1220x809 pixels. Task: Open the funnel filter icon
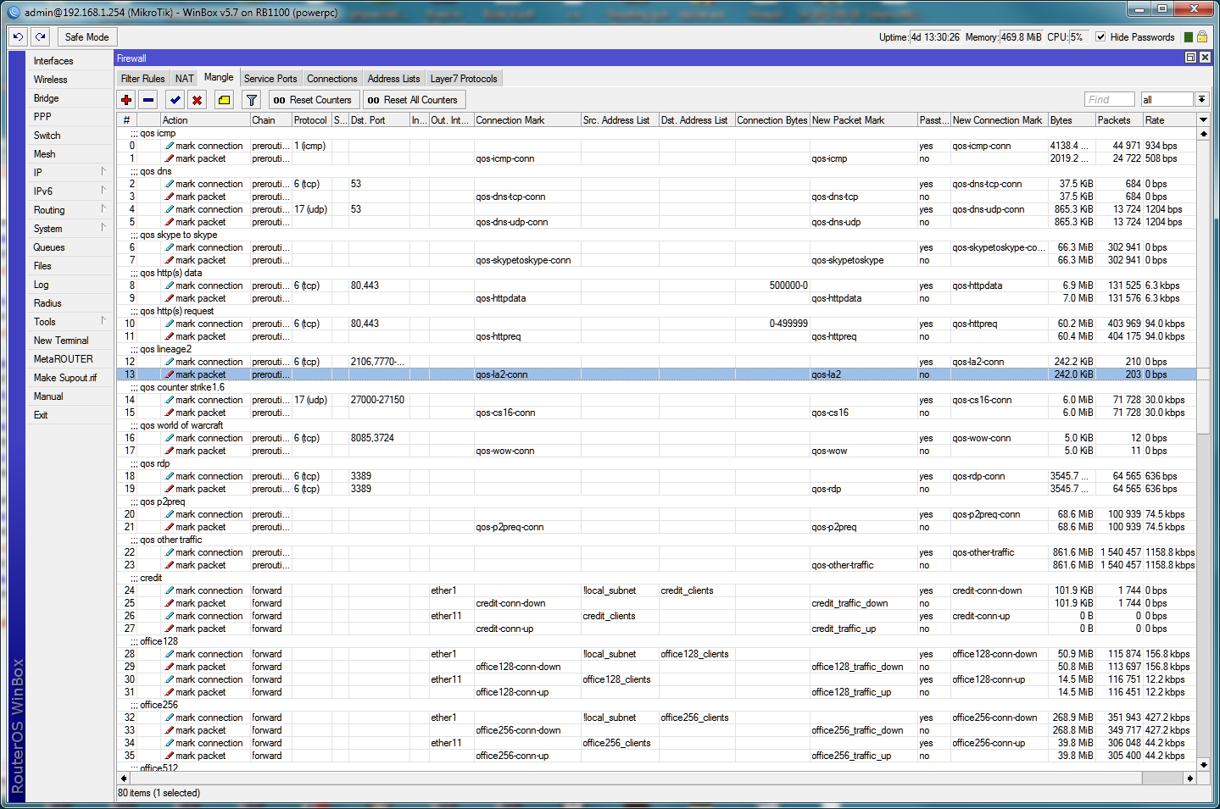click(252, 100)
